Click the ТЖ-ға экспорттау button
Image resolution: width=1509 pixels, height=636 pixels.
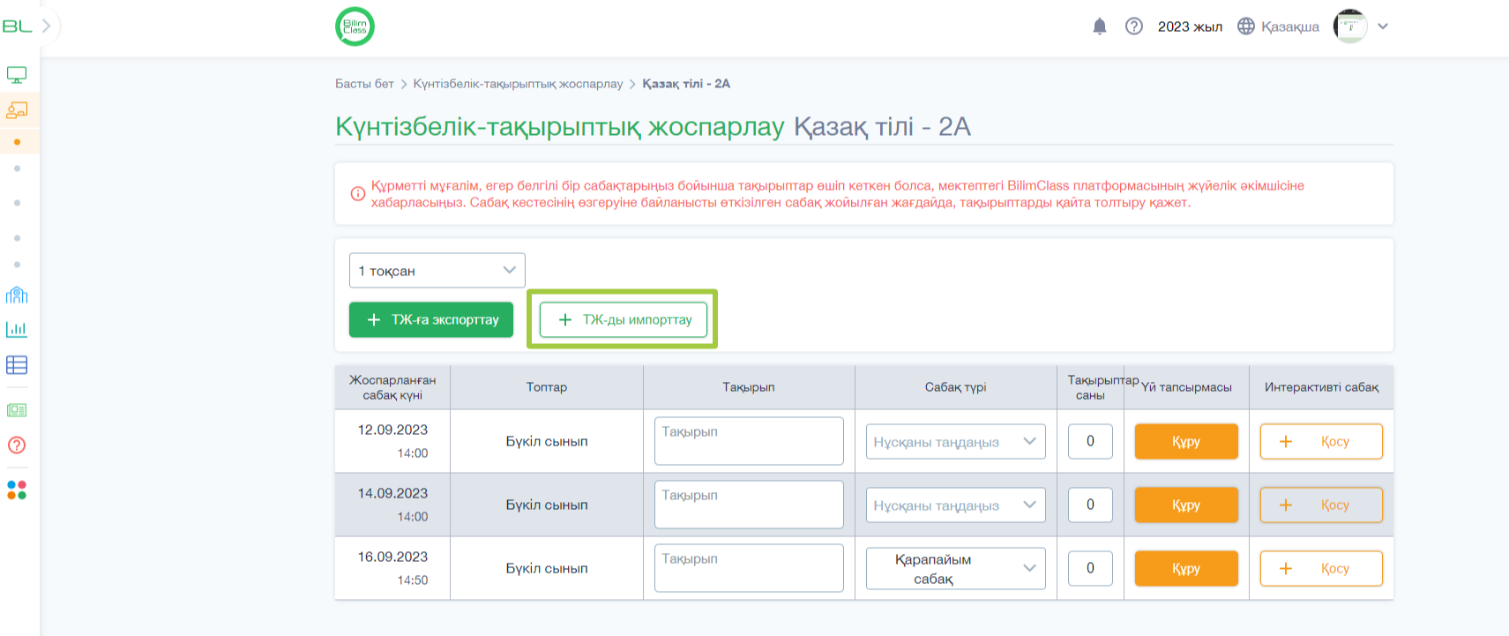(x=431, y=319)
